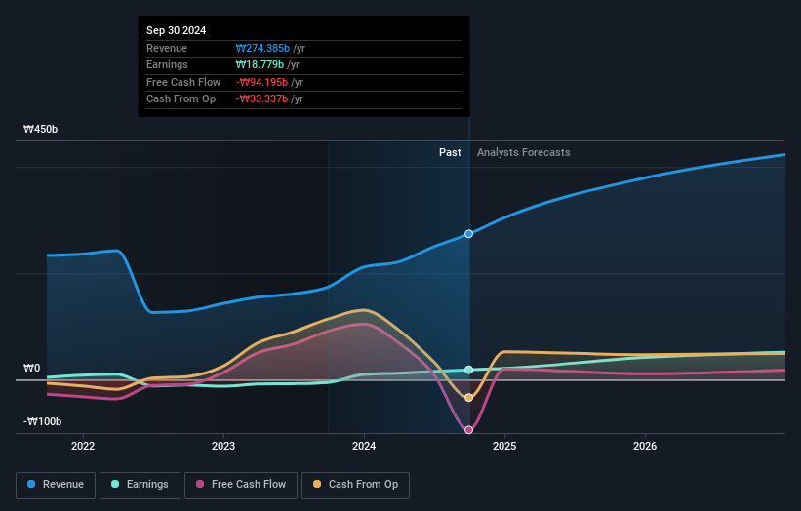Click the 2022 x-axis label

[83, 446]
